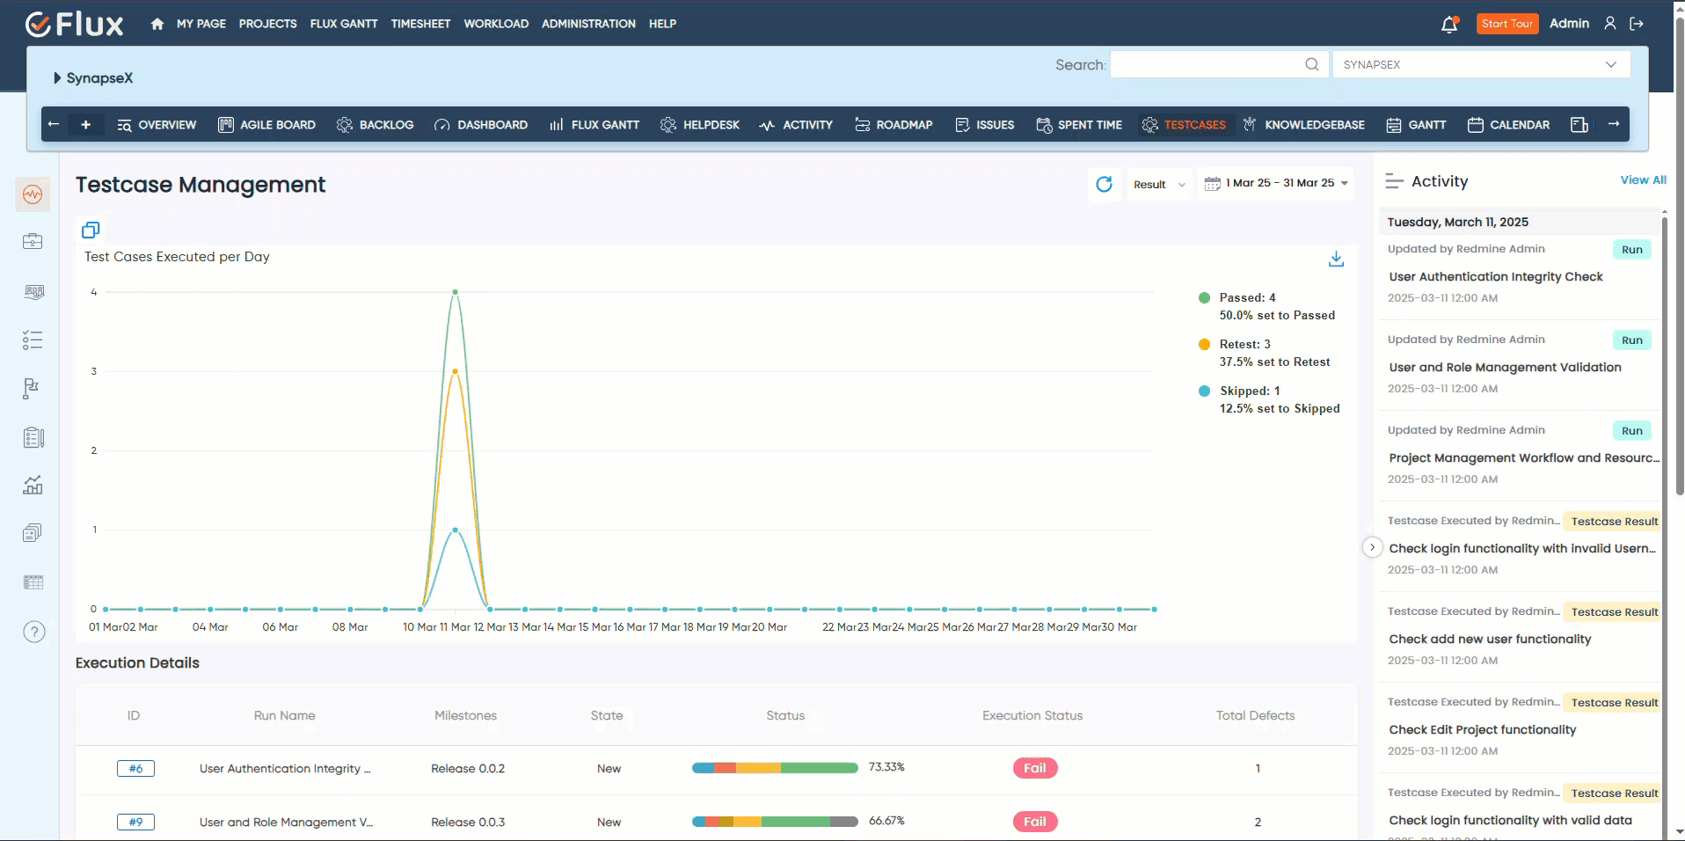Switch to SPENT TIME tab
The image size is (1685, 841).
[x=1079, y=125]
